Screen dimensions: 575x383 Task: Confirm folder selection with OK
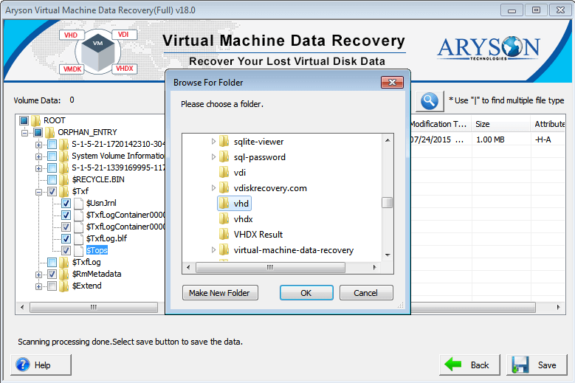coord(306,293)
